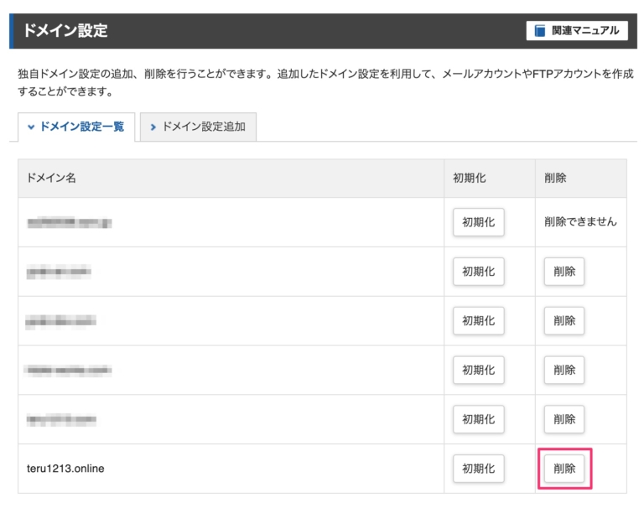Click 初期化 for the third listed domain
This screenshot has width=644, height=508.
[x=478, y=321]
